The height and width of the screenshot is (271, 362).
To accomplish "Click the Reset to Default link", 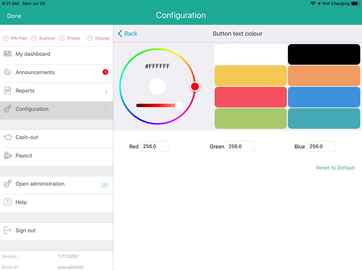I will point(335,168).
